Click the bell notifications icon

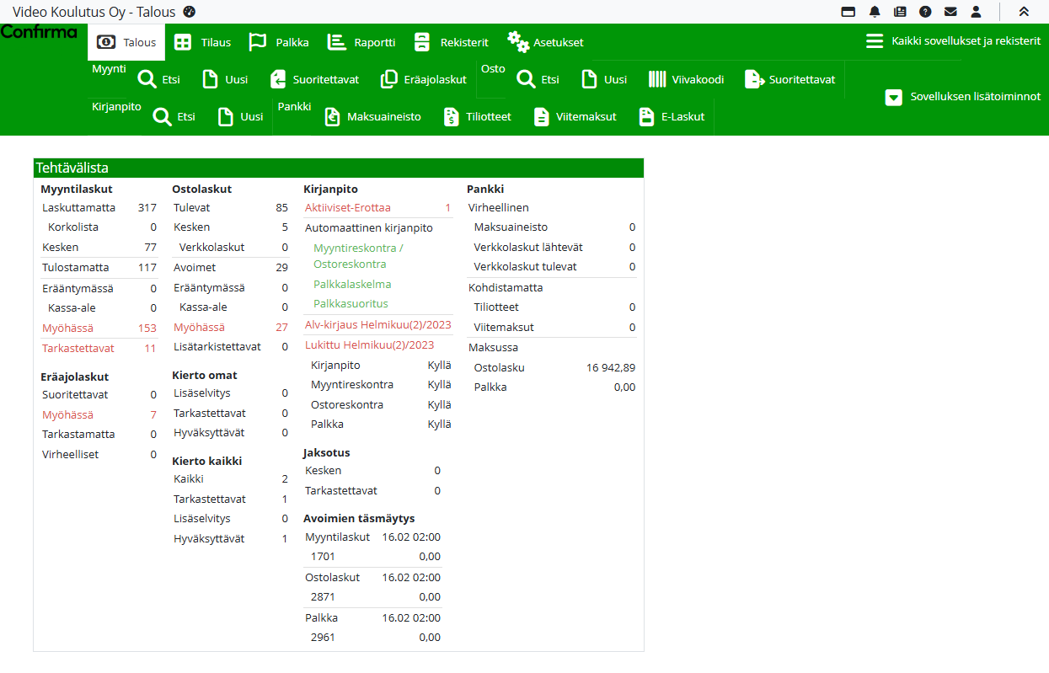[x=875, y=12]
